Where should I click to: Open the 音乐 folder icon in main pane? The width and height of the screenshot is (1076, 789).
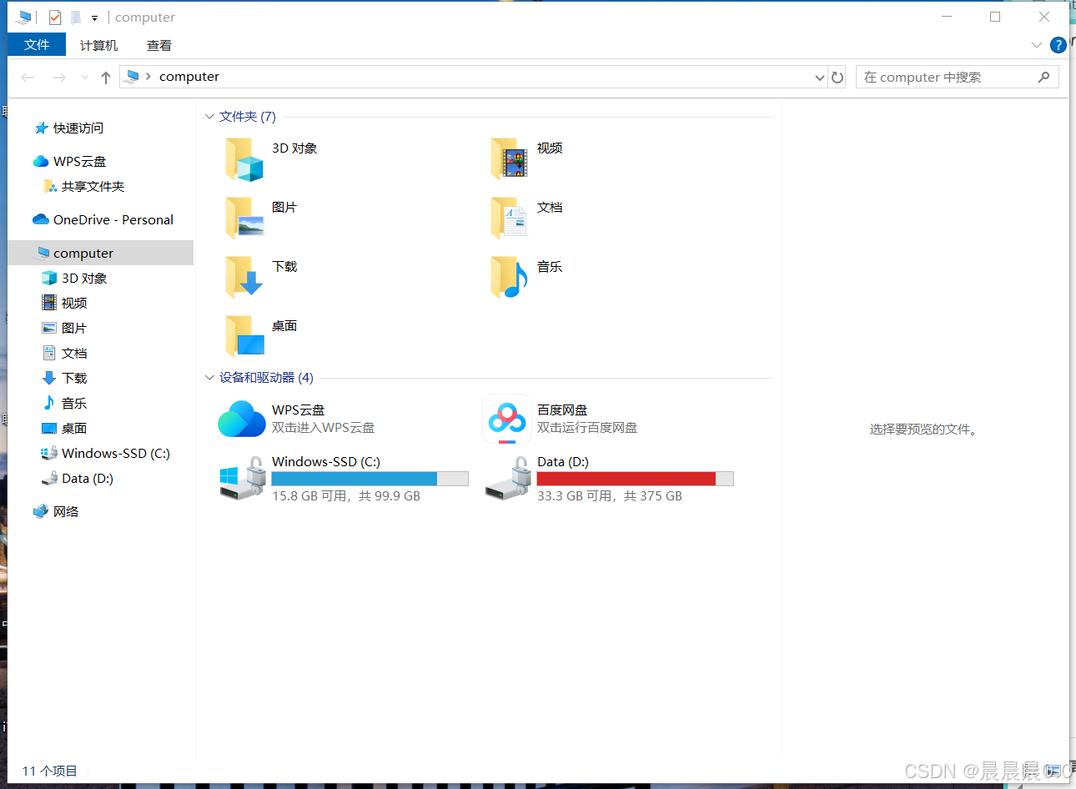click(509, 278)
